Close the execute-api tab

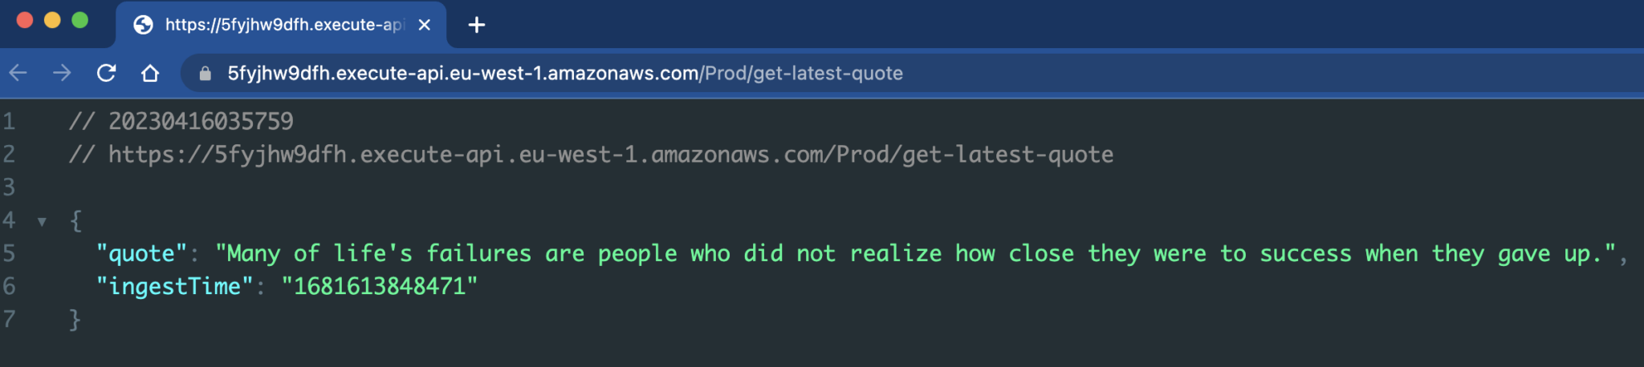coord(425,25)
